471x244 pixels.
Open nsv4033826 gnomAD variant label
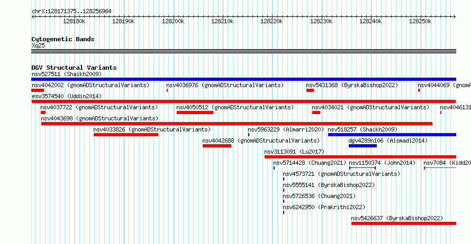click(152, 129)
